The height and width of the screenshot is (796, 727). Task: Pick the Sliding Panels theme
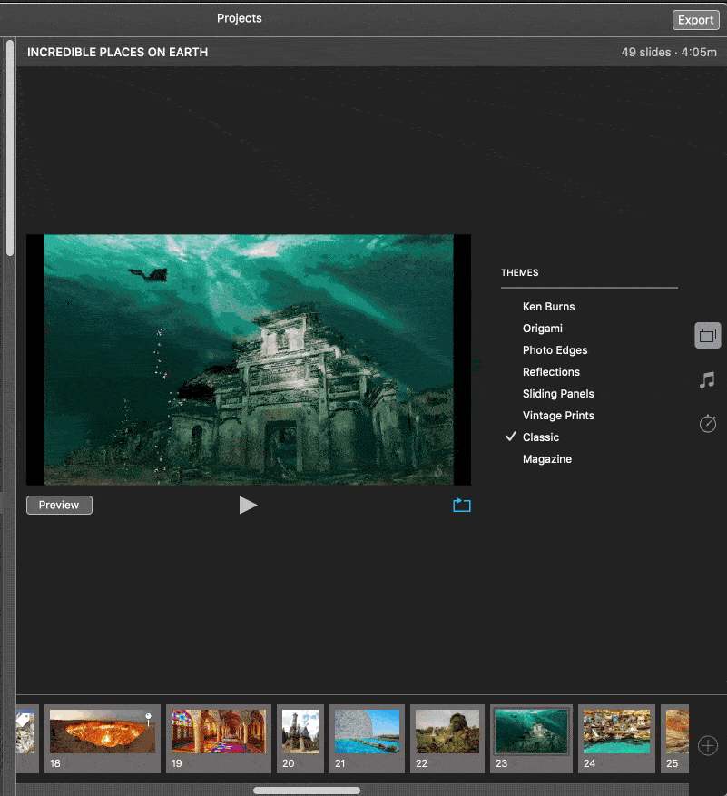[x=558, y=394]
